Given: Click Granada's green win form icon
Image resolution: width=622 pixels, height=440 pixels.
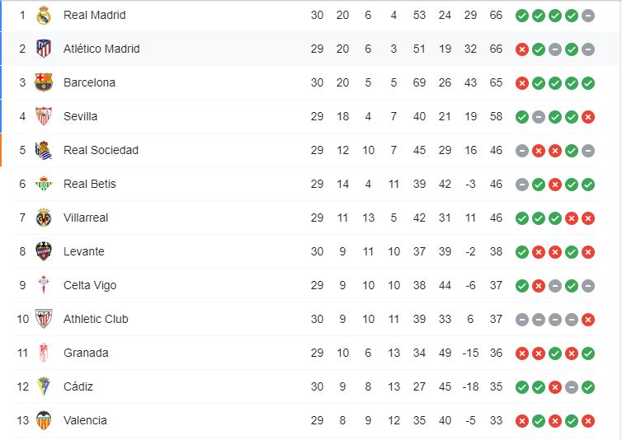Looking at the screenshot, I should click(588, 353).
